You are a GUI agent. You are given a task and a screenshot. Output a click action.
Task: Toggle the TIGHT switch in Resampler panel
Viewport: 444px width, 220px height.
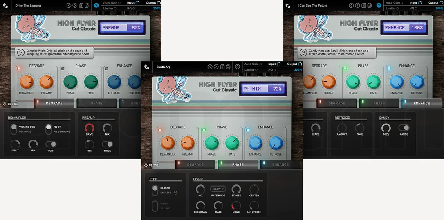pyautogui.click(x=51, y=144)
